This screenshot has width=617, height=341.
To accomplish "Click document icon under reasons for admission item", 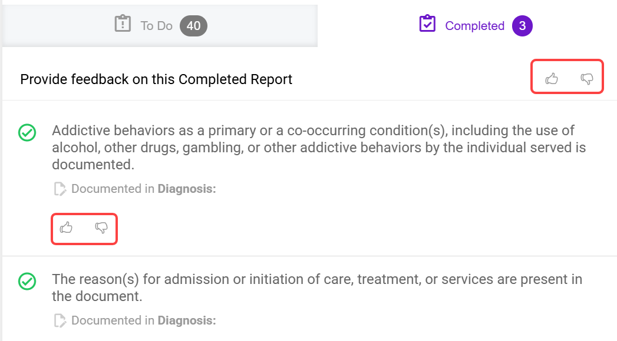I will 60,320.
